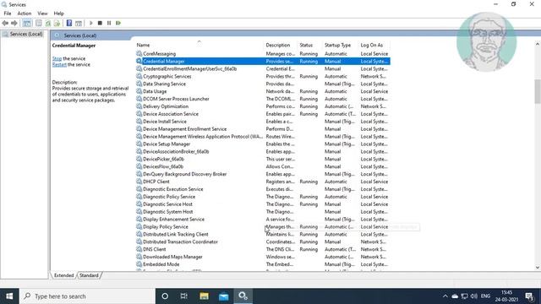Select the Credential Manager service row

[263, 61]
